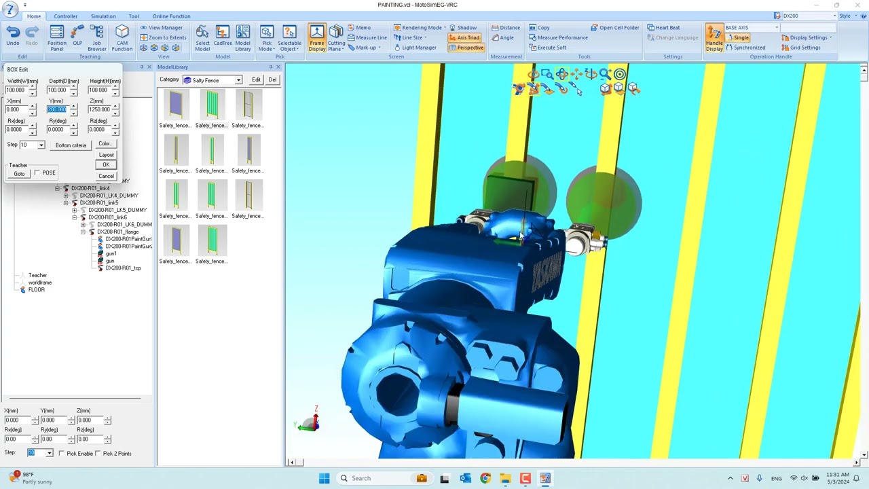The width and height of the screenshot is (869, 489).
Task: Open the BOX Edit Step dropdown
Action: pyautogui.click(x=41, y=145)
